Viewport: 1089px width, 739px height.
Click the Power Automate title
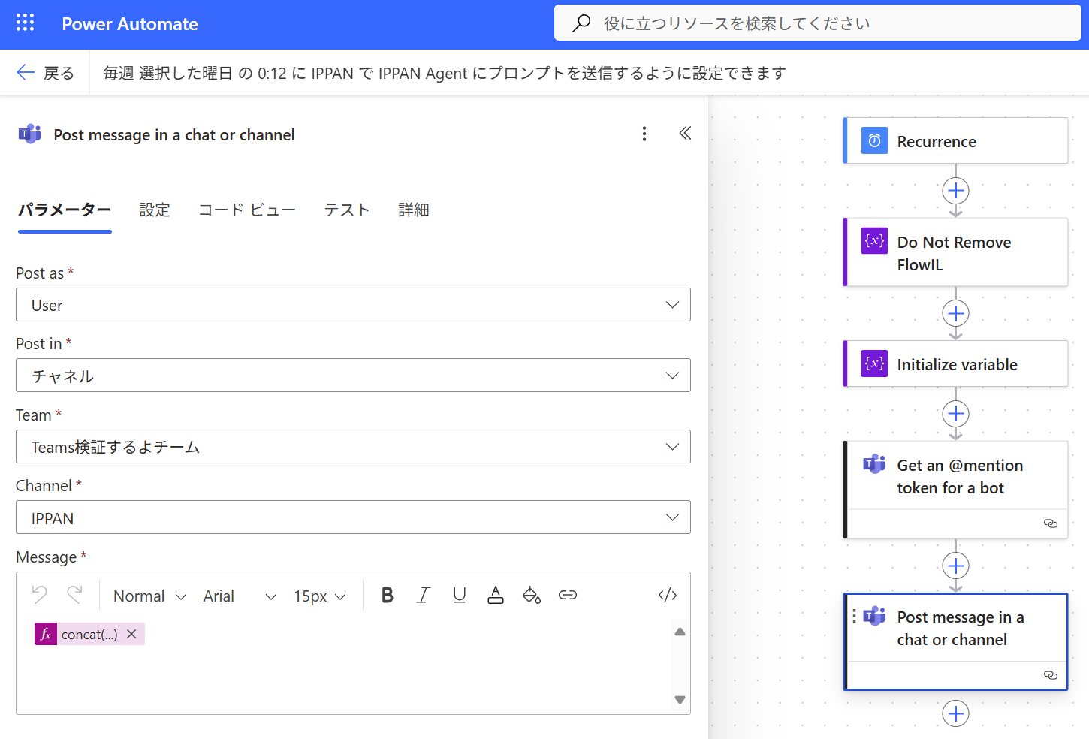(x=130, y=24)
